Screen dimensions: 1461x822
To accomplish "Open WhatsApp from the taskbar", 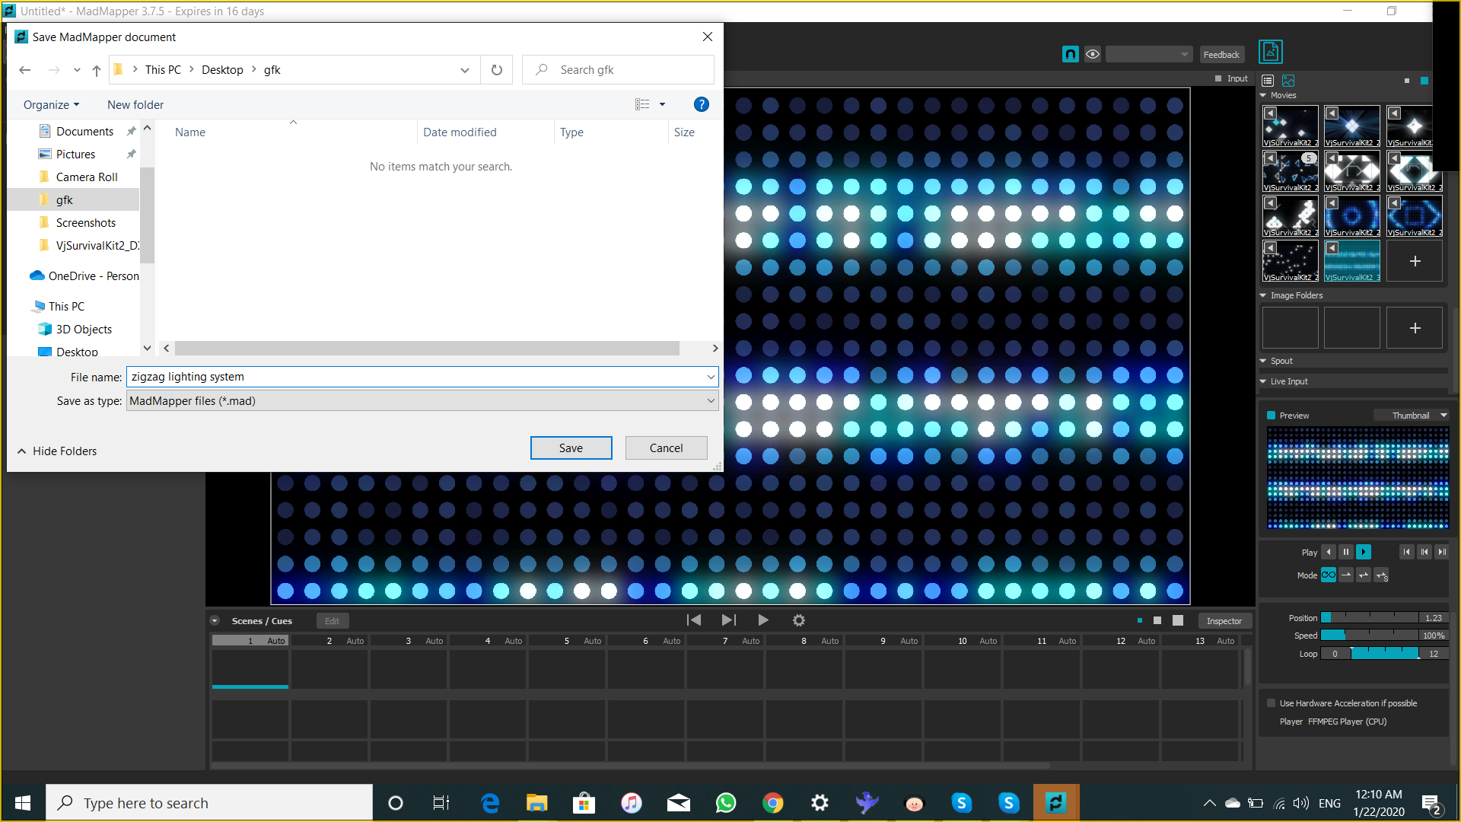I will point(726,803).
